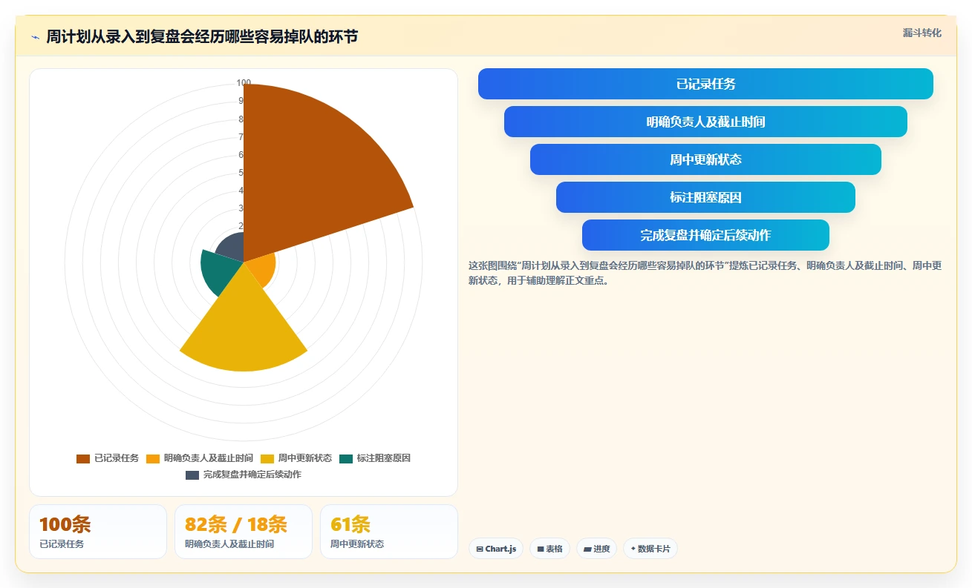
Task: Click the icon in the 表格 tag
Action: 541,549
